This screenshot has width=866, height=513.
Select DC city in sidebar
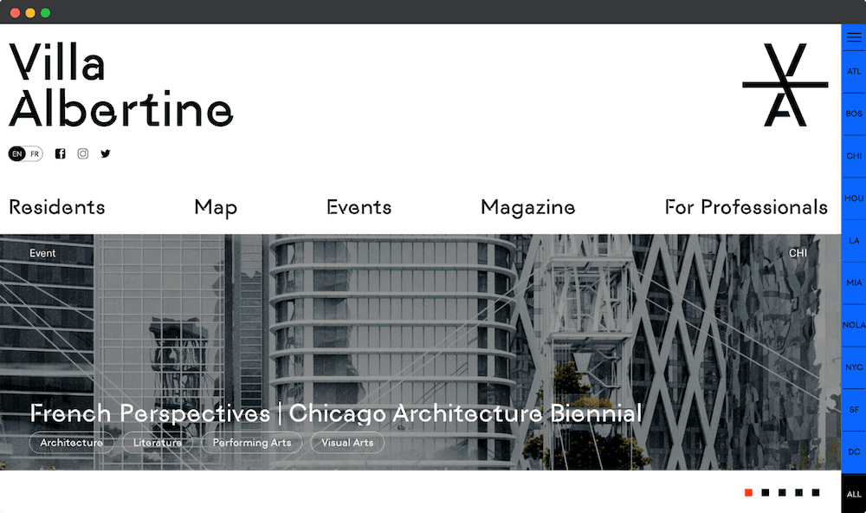tap(854, 451)
